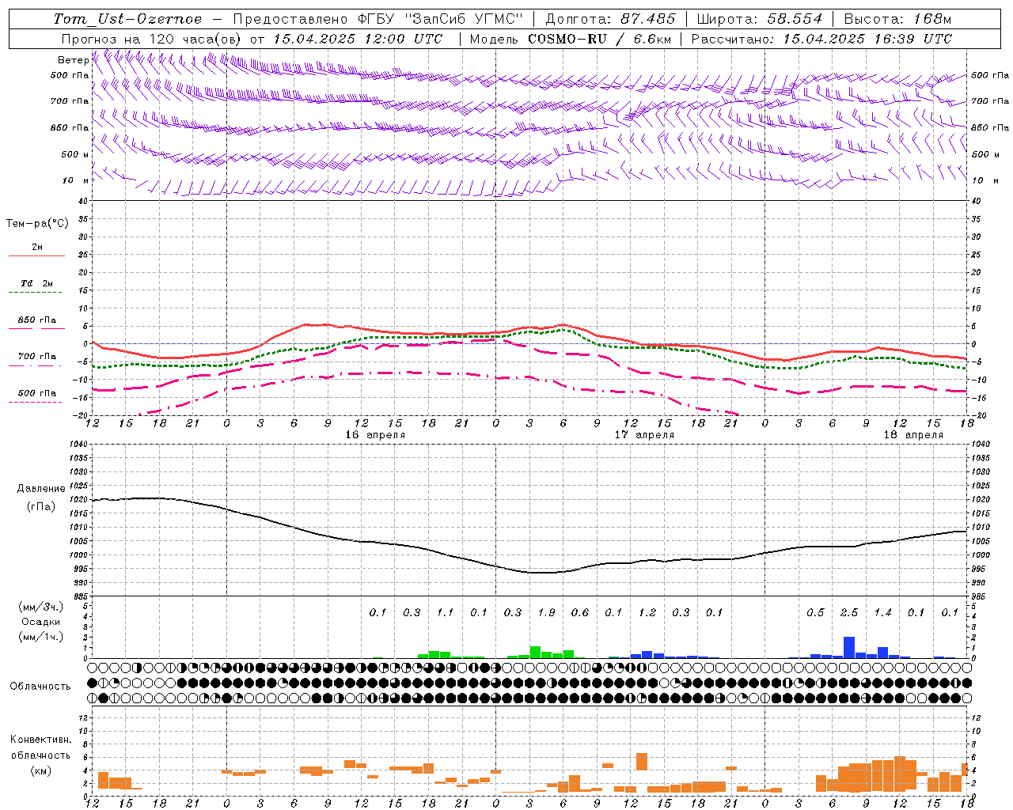Click the tallest blue precipitation bar
The width and height of the screenshot is (1013, 810).
tap(849, 648)
